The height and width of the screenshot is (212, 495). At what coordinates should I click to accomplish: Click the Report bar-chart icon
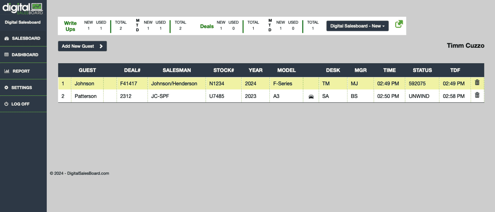(x=7, y=71)
